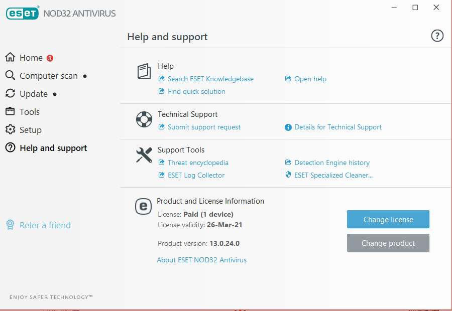The height and width of the screenshot is (311, 452).
Task: Click external icon beside Submit support request
Action: click(161, 127)
